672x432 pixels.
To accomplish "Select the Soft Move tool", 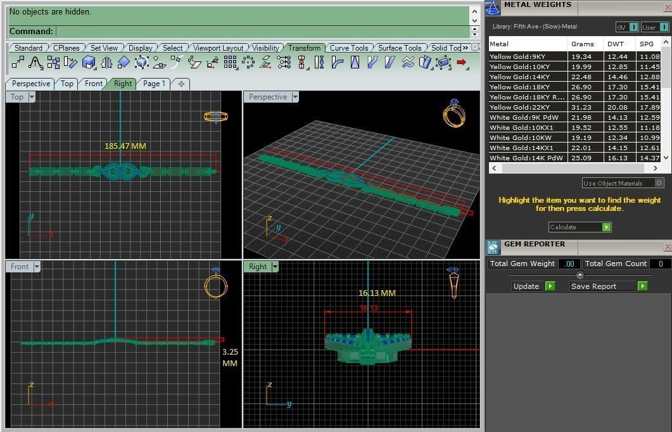I will pos(35,63).
